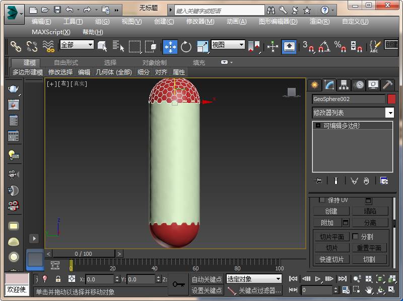
Task: Open the Create command panel tab
Action: [x=314, y=85]
